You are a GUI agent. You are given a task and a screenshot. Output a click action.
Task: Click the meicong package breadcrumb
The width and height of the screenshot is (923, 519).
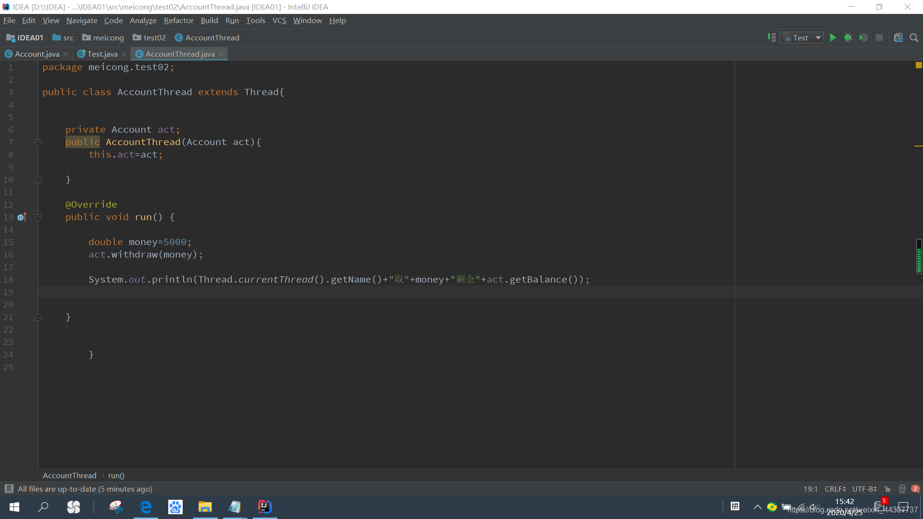103,37
